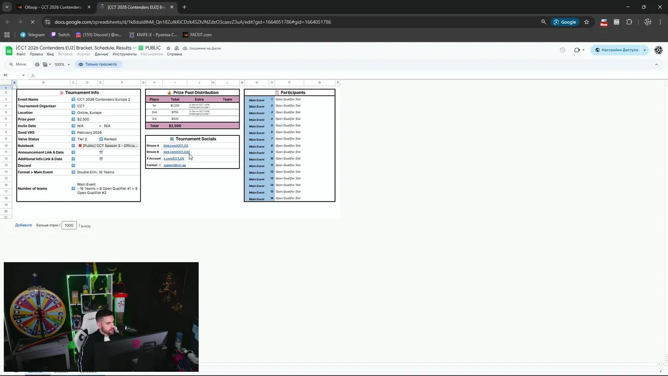Image resolution: width=668 pixels, height=376 pixels.
Task: Open the tab search dropdown in Chrome
Action: pyautogui.click(x=6, y=7)
